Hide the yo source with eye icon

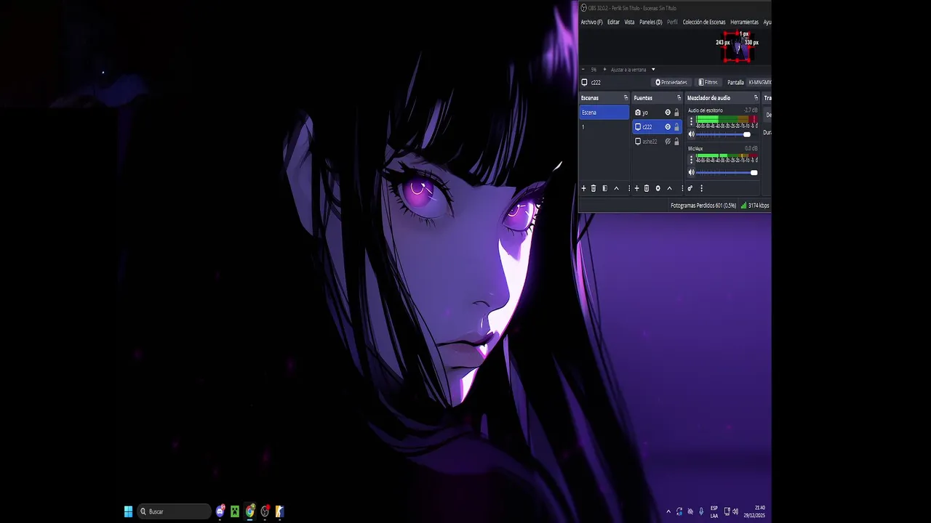pyautogui.click(x=668, y=113)
